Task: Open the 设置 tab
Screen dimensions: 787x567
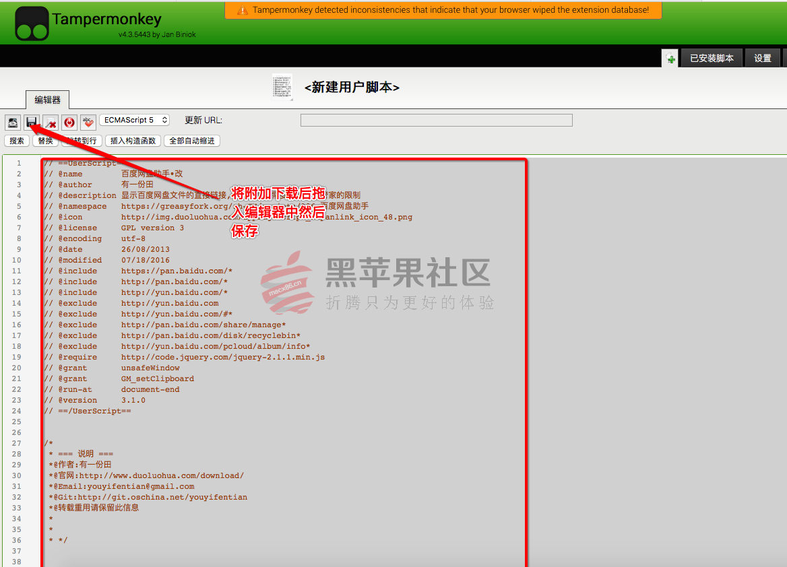Action: coord(763,58)
